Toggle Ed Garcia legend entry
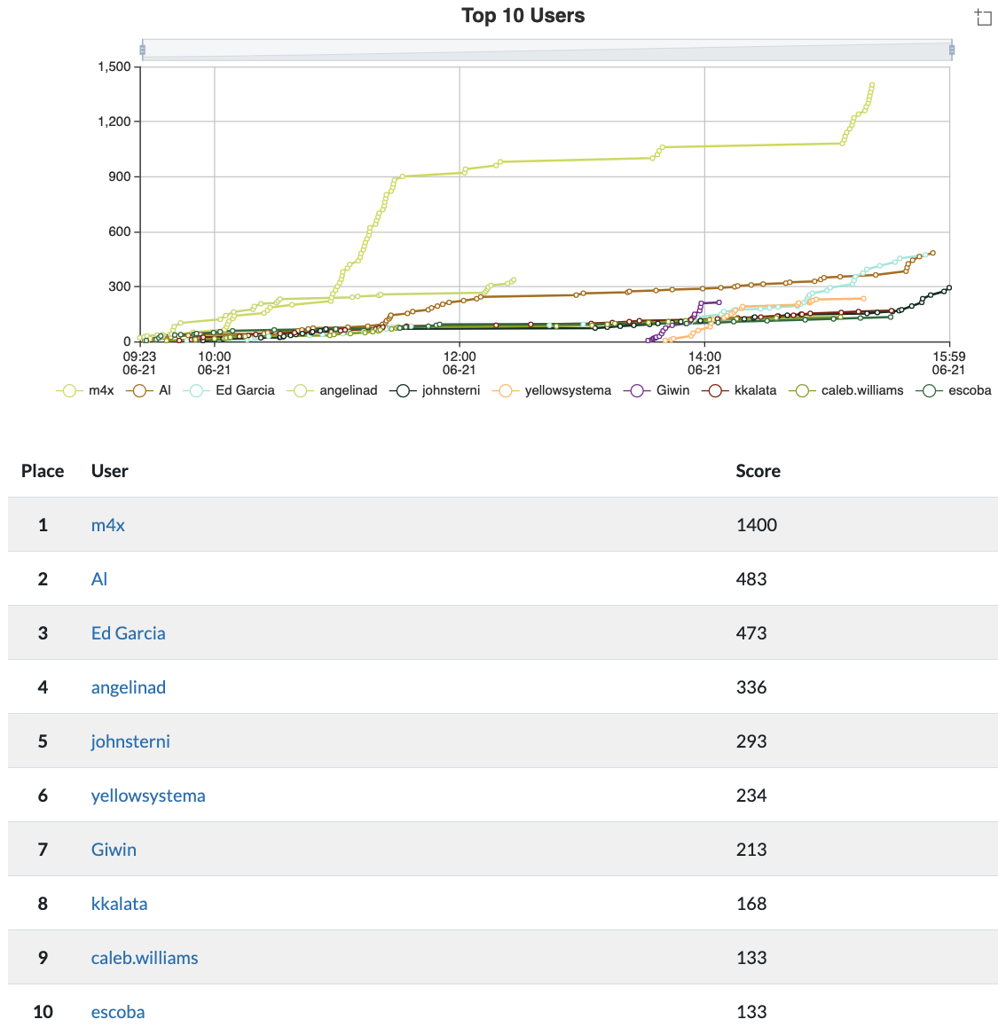Viewport: 998px width, 1035px height. (x=229, y=390)
